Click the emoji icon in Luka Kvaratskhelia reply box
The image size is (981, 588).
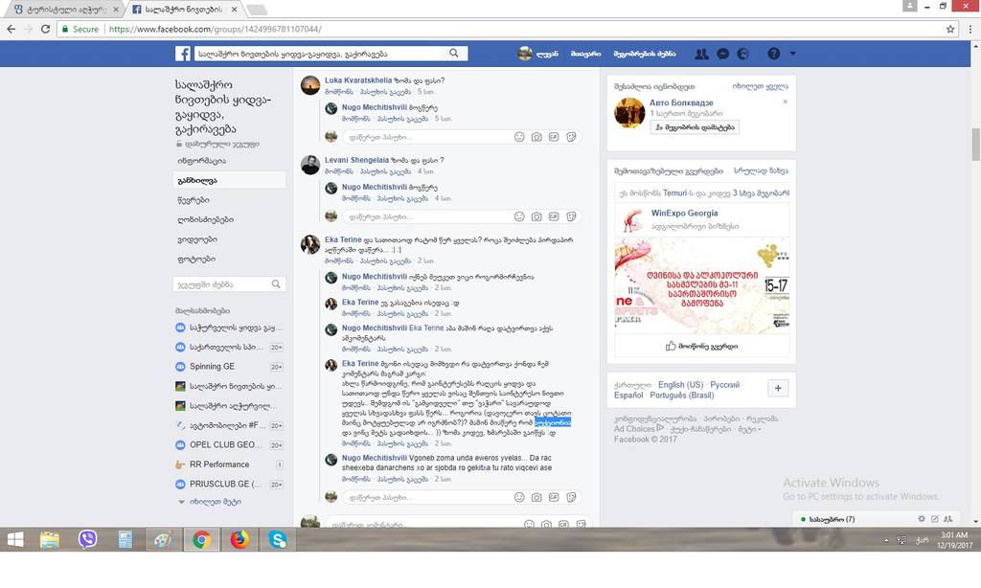(x=519, y=137)
